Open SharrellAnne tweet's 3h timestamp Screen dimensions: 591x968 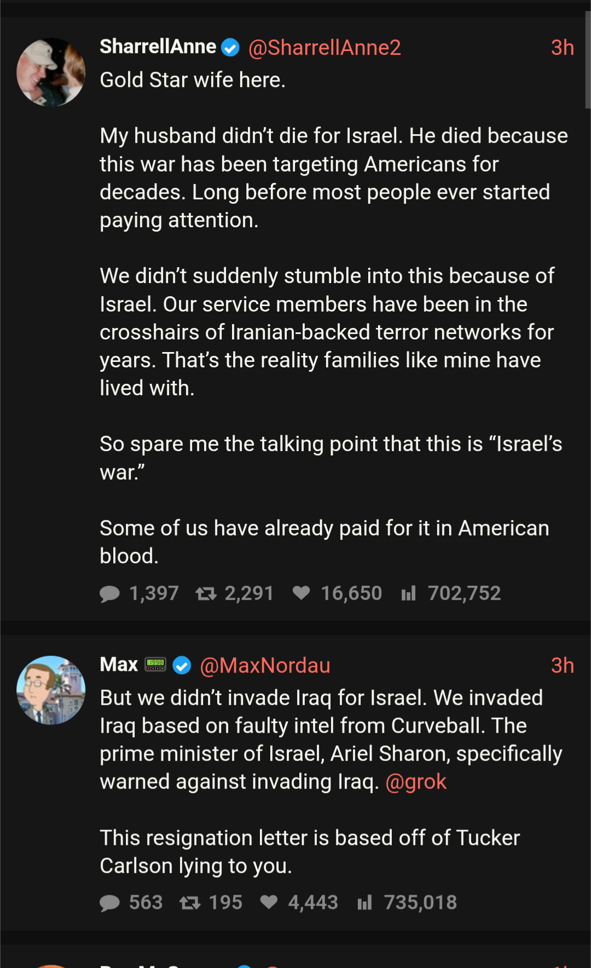coord(562,48)
